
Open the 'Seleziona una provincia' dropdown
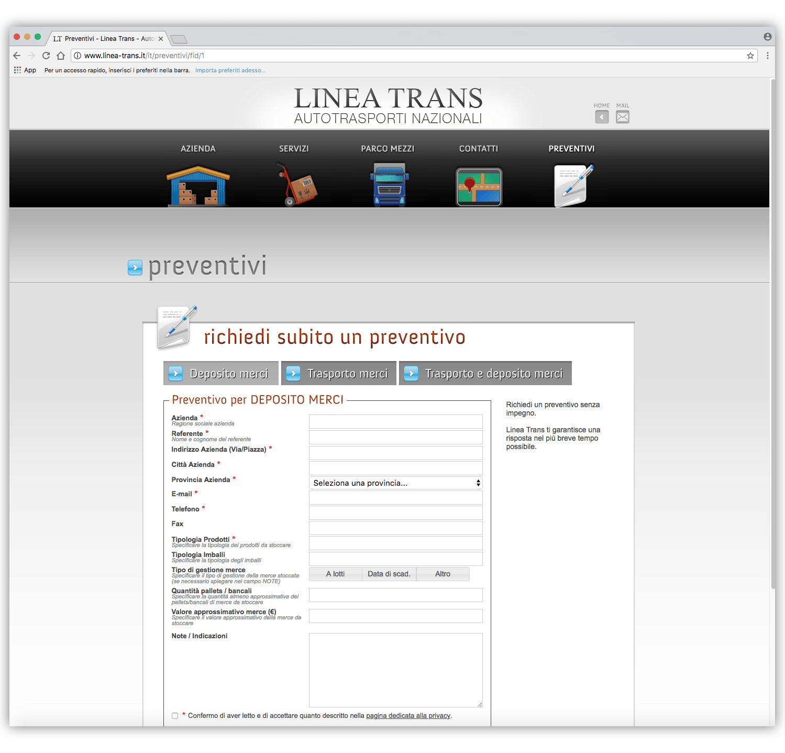(396, 483)
